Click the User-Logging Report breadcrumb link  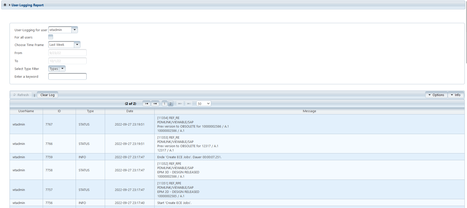point(27,5)
